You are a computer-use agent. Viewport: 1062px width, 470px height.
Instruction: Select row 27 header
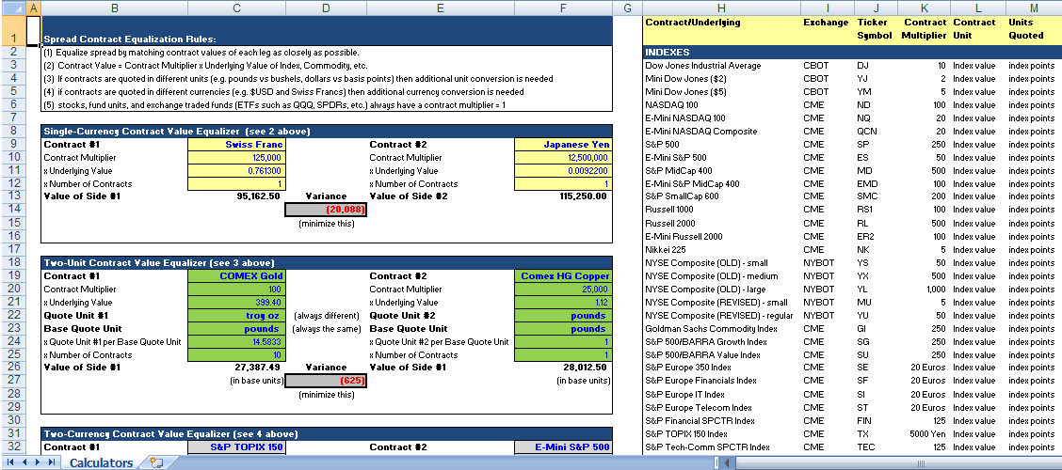(13, 381)
